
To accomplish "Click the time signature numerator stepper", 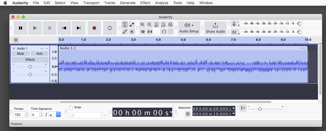I will 42,114.
